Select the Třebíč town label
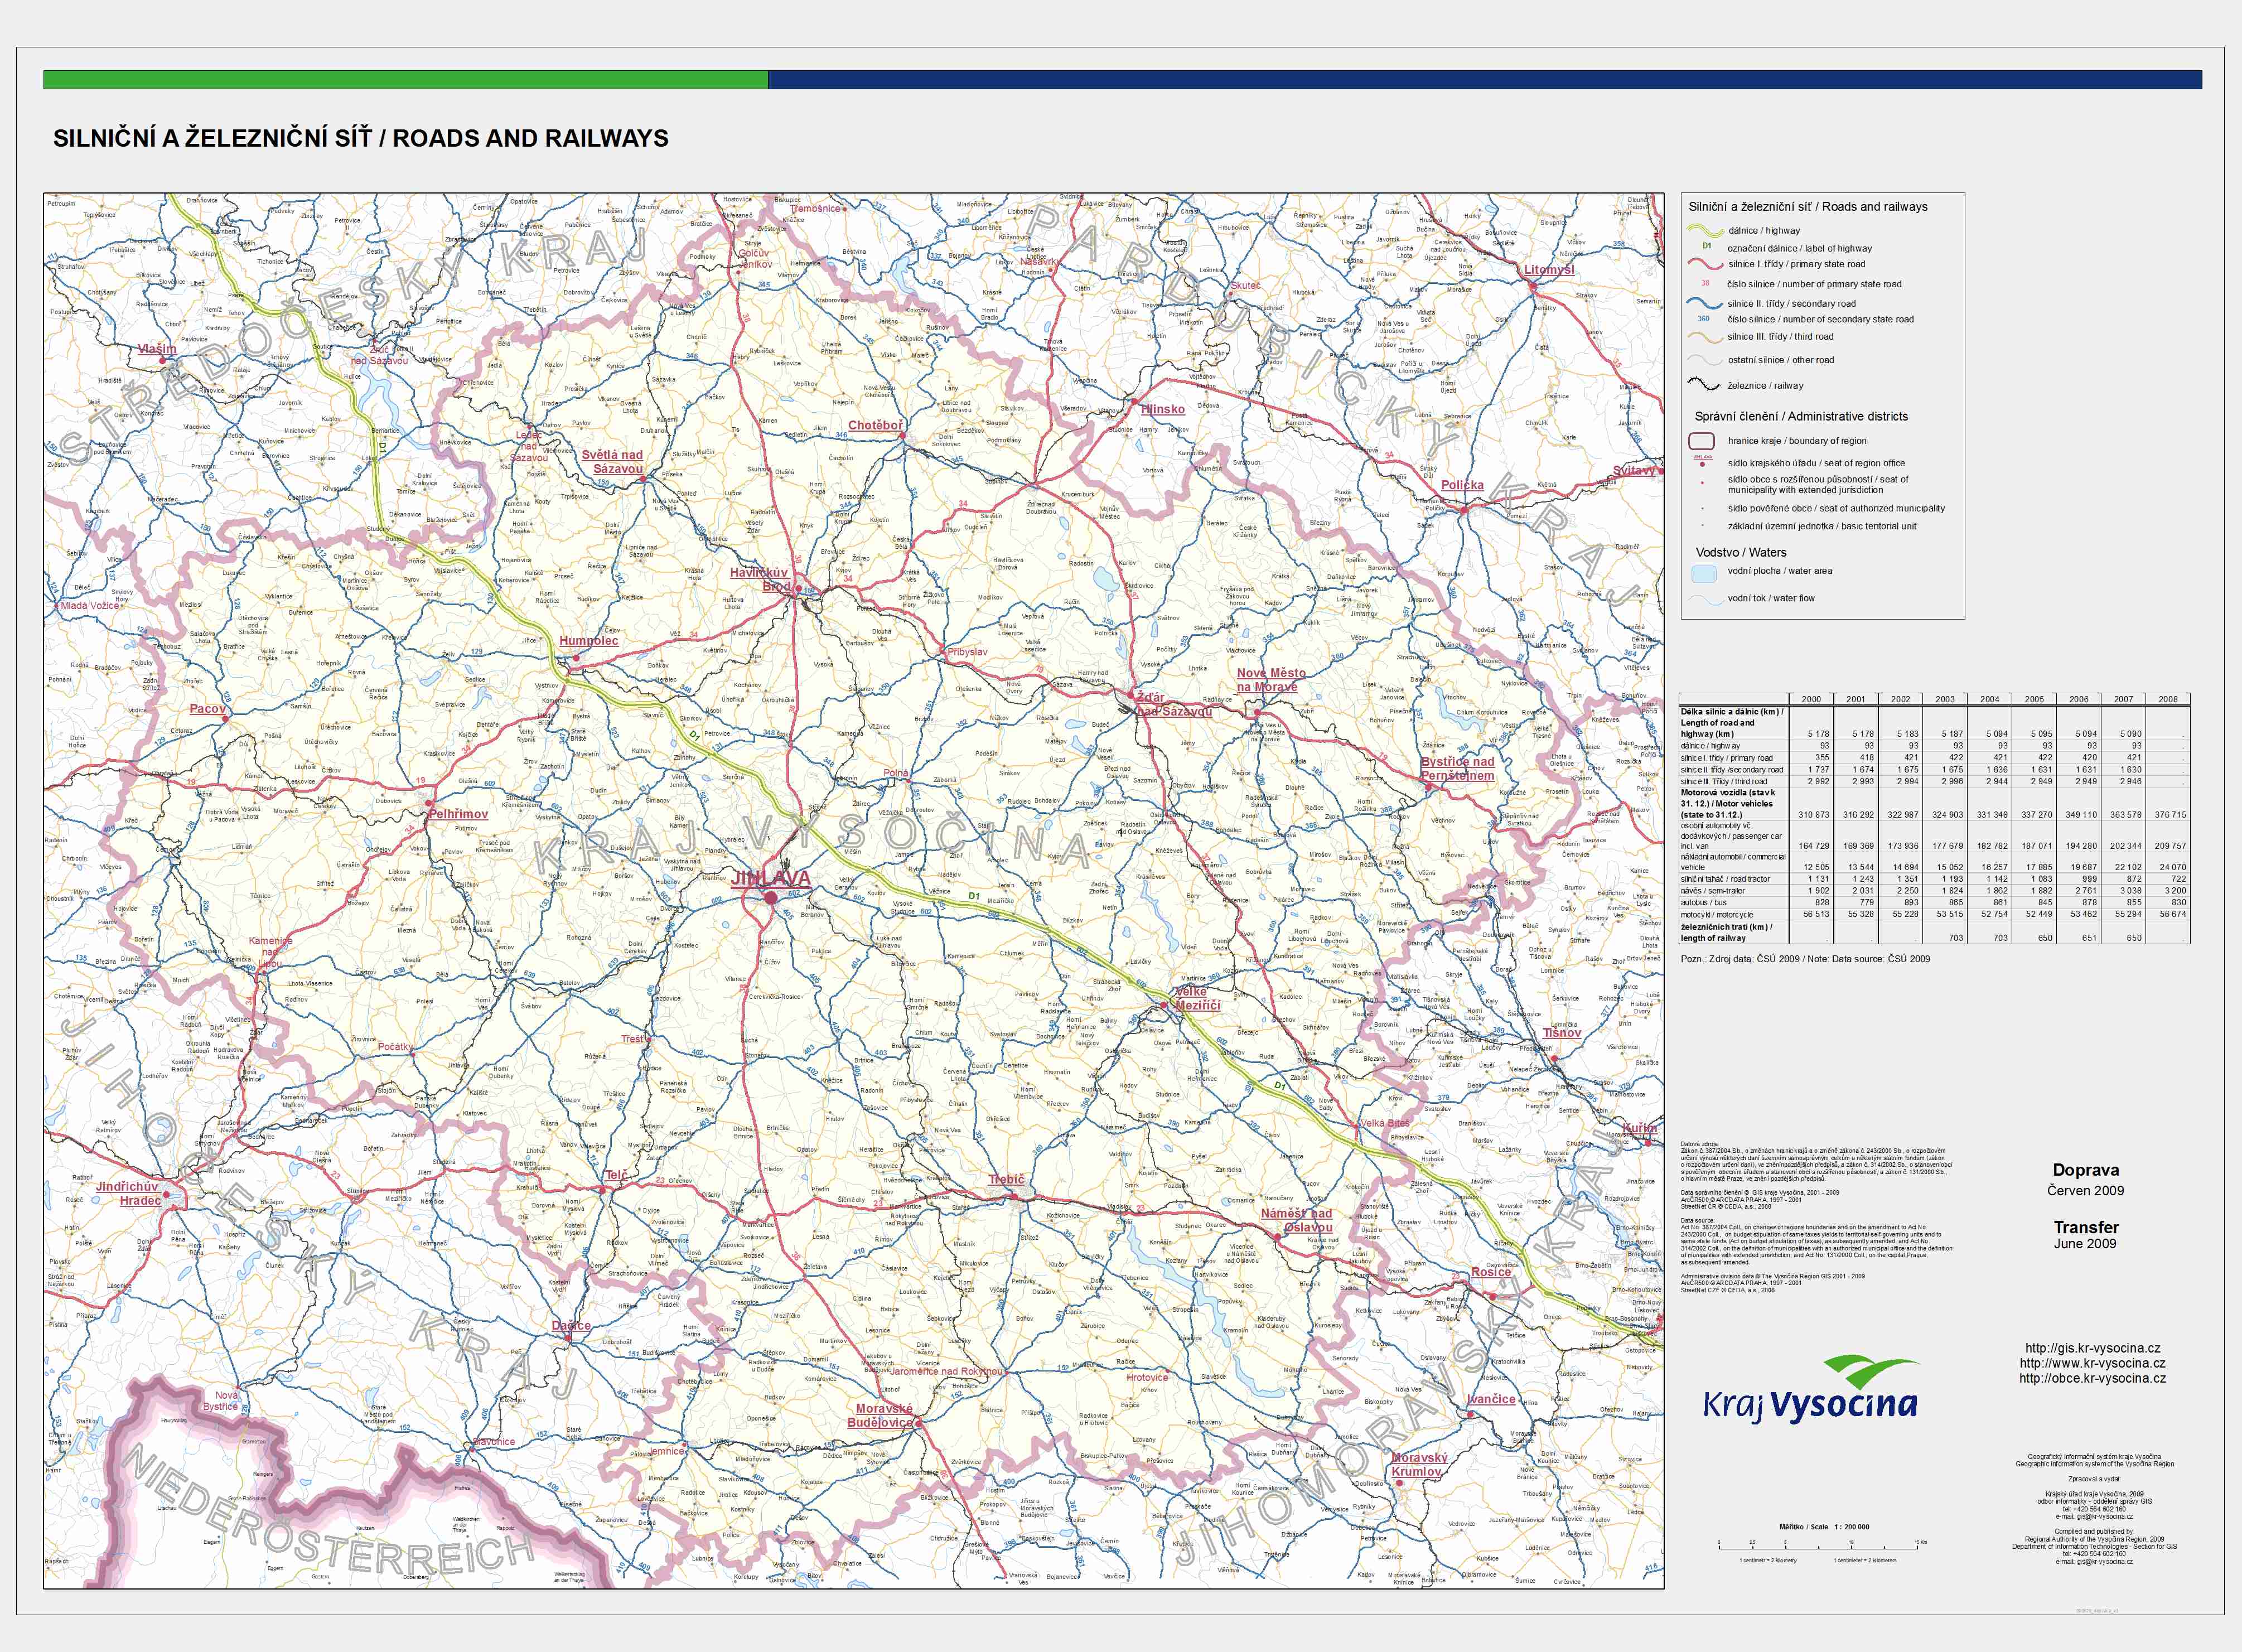The height and width of the screenshot is (1652, 2242). tap(1006, 1179)
